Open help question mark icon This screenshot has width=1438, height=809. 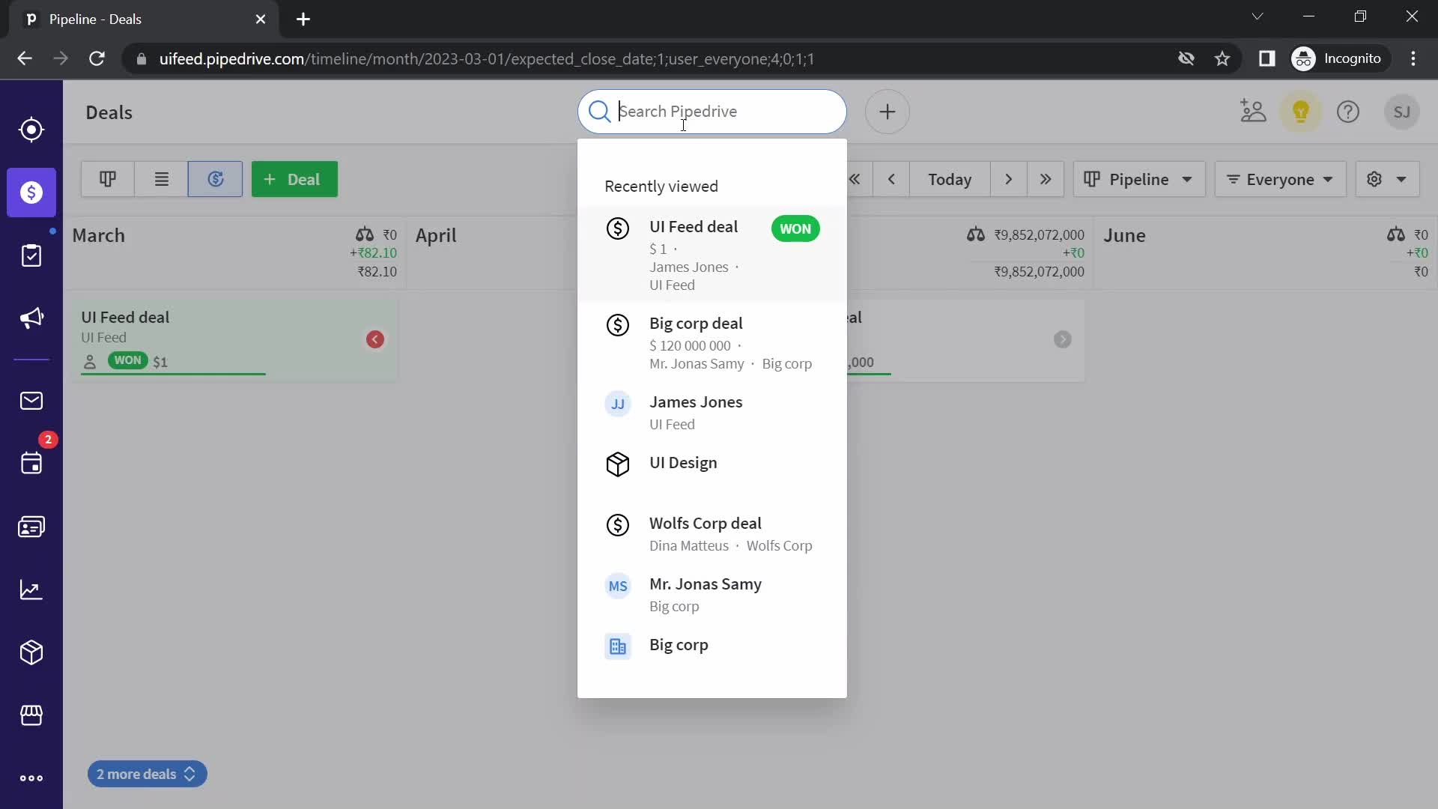click(x=1348, y=112)
